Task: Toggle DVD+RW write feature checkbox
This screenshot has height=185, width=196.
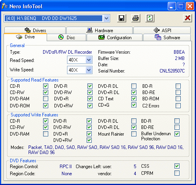Action: (x=89, y=140)
